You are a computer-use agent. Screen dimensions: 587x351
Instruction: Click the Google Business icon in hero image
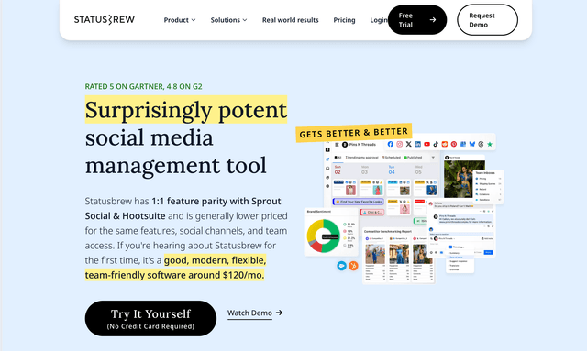point(463,144)
